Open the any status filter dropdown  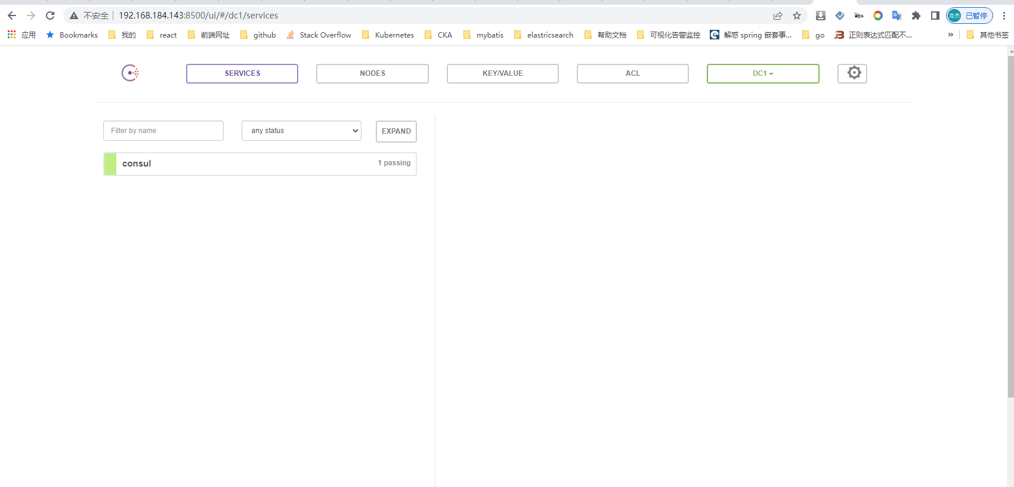click(301, 131)
